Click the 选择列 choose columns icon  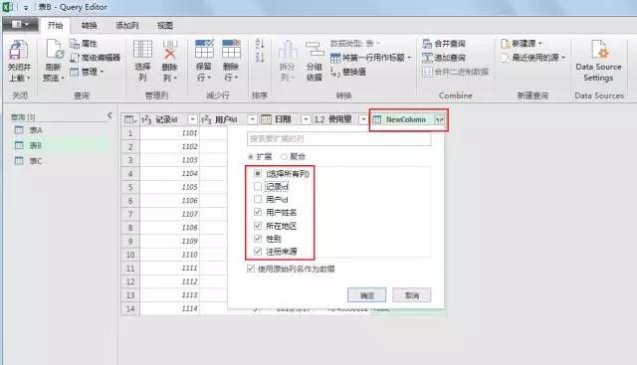click(x=142, y=50)
